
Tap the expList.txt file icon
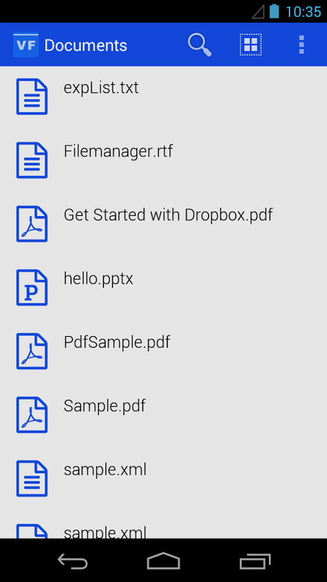32,96
